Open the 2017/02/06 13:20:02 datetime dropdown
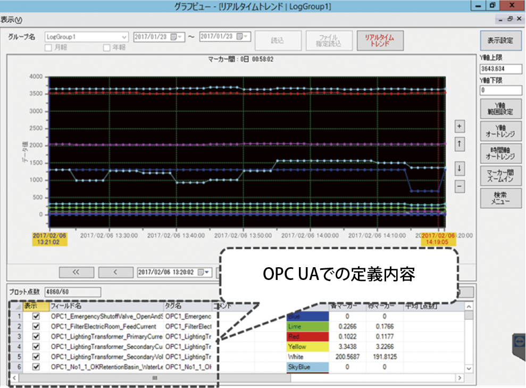 click(x=201, y=272)
